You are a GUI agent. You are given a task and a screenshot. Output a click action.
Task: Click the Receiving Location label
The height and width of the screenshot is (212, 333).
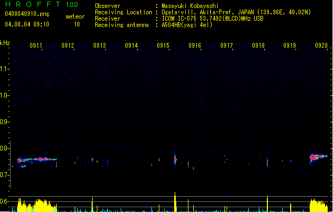click(123, 12)
